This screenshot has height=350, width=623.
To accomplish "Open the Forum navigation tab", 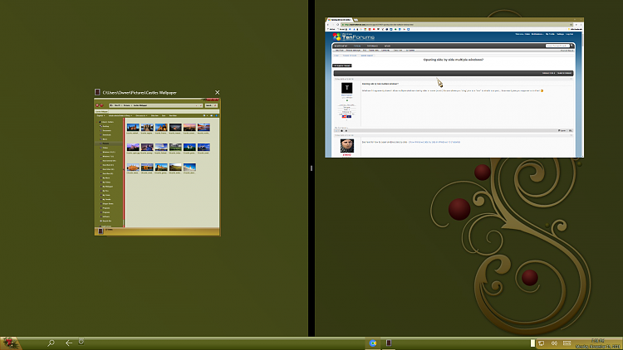I will [357, 46].
